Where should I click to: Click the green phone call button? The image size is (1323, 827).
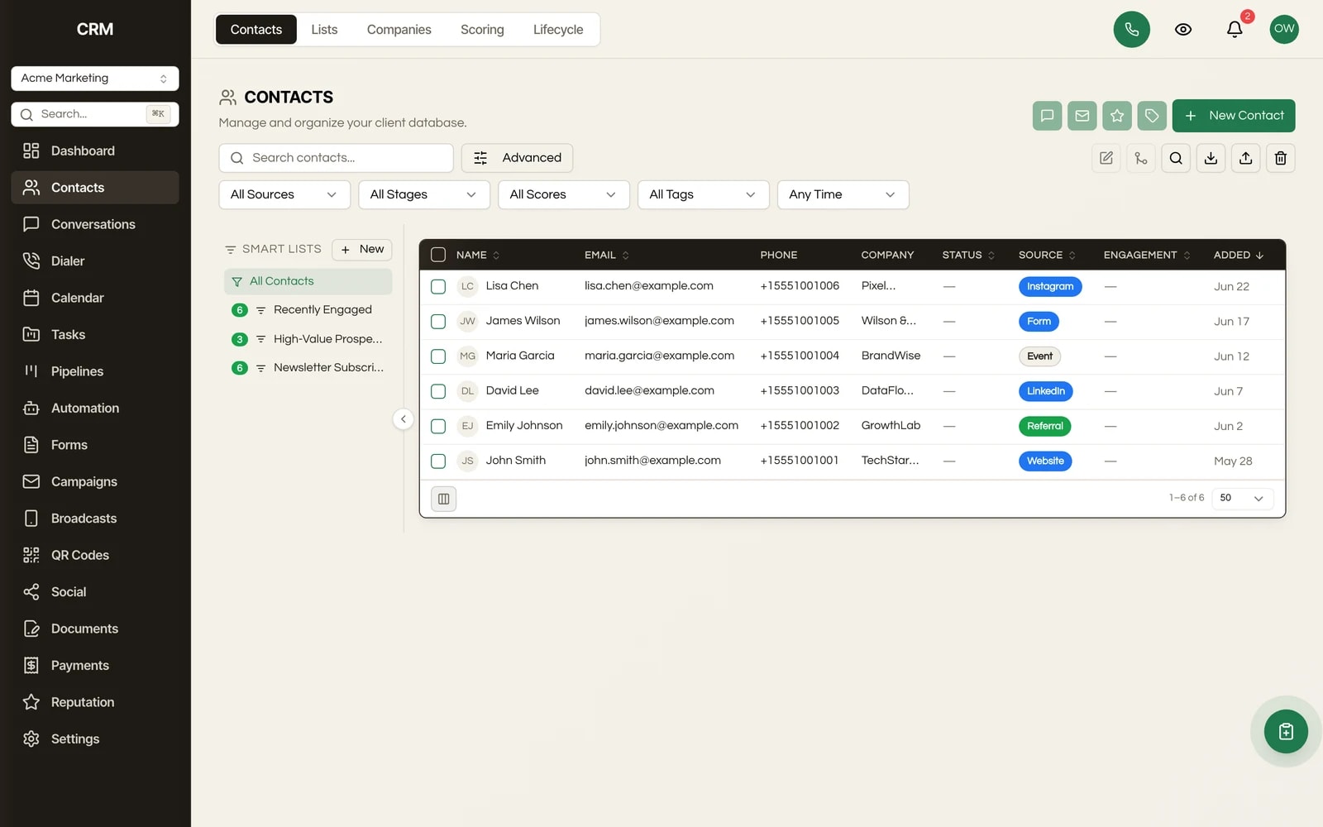click(x=1131, y=30)
